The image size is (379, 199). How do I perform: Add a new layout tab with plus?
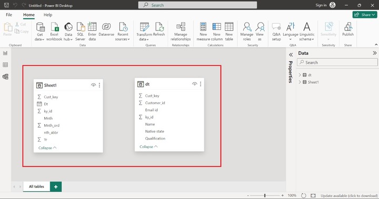click(56, 186)
